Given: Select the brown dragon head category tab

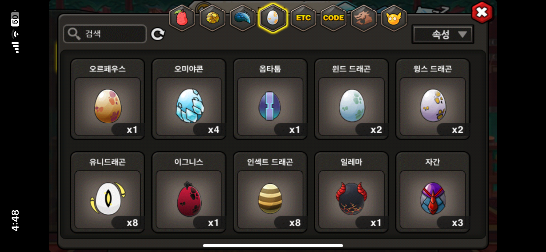Looking at the screenshot, I should 364,18.
